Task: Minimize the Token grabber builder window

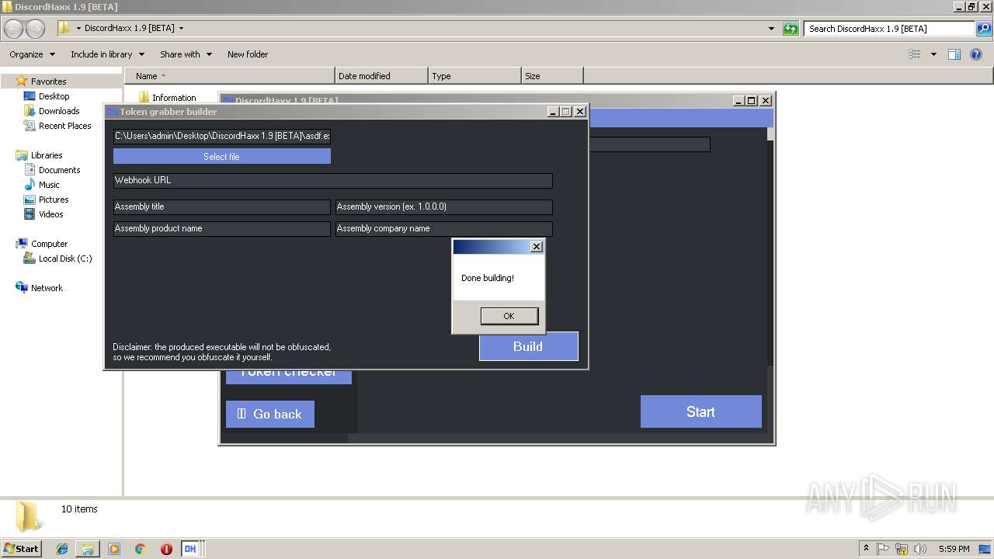Action: [553, 112]
